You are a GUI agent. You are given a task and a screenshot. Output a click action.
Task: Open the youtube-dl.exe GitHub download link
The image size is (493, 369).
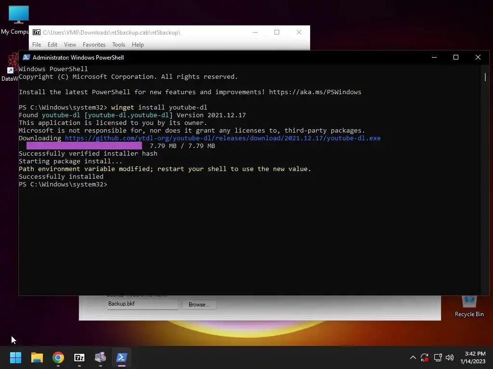[x=222, y=138]
